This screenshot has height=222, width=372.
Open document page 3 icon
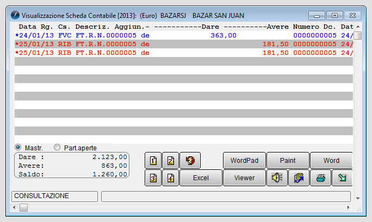pyautogui.click(x=153, y=177)
